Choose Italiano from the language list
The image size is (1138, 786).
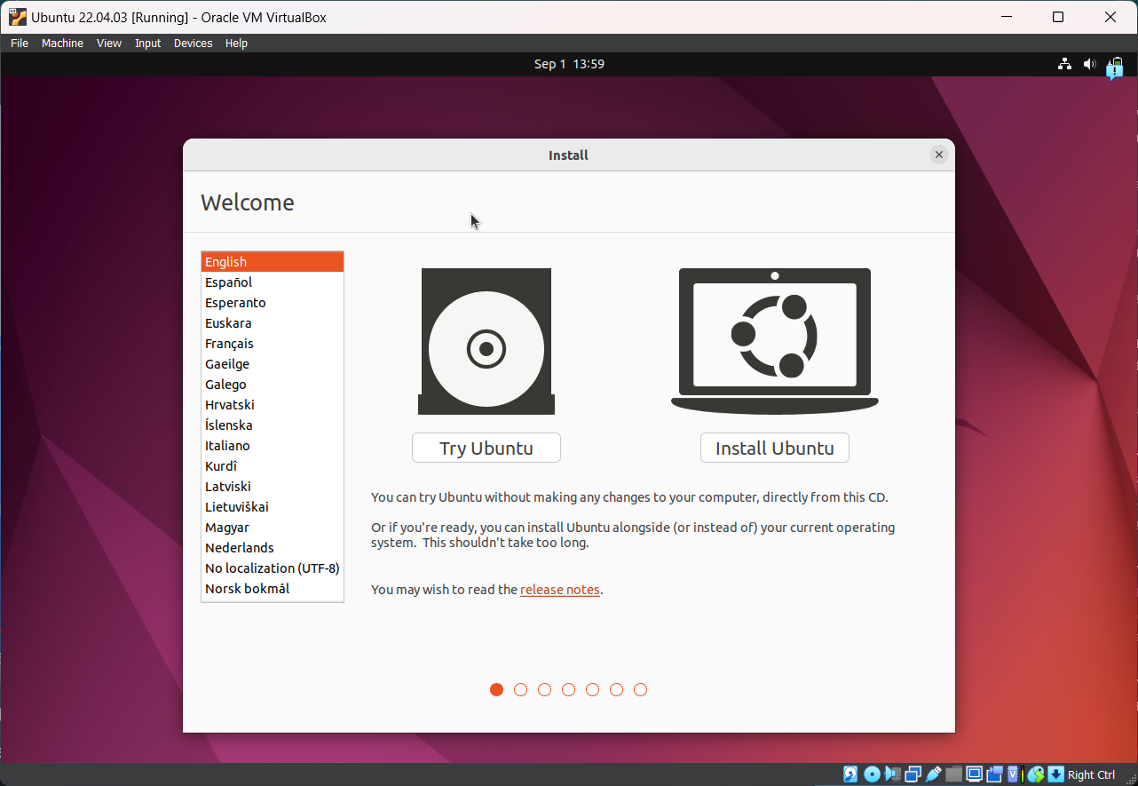coord(273,446)
